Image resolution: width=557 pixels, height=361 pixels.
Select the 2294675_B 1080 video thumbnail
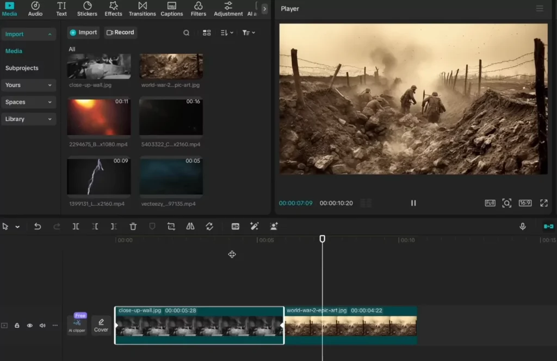(x=99, y=117)
